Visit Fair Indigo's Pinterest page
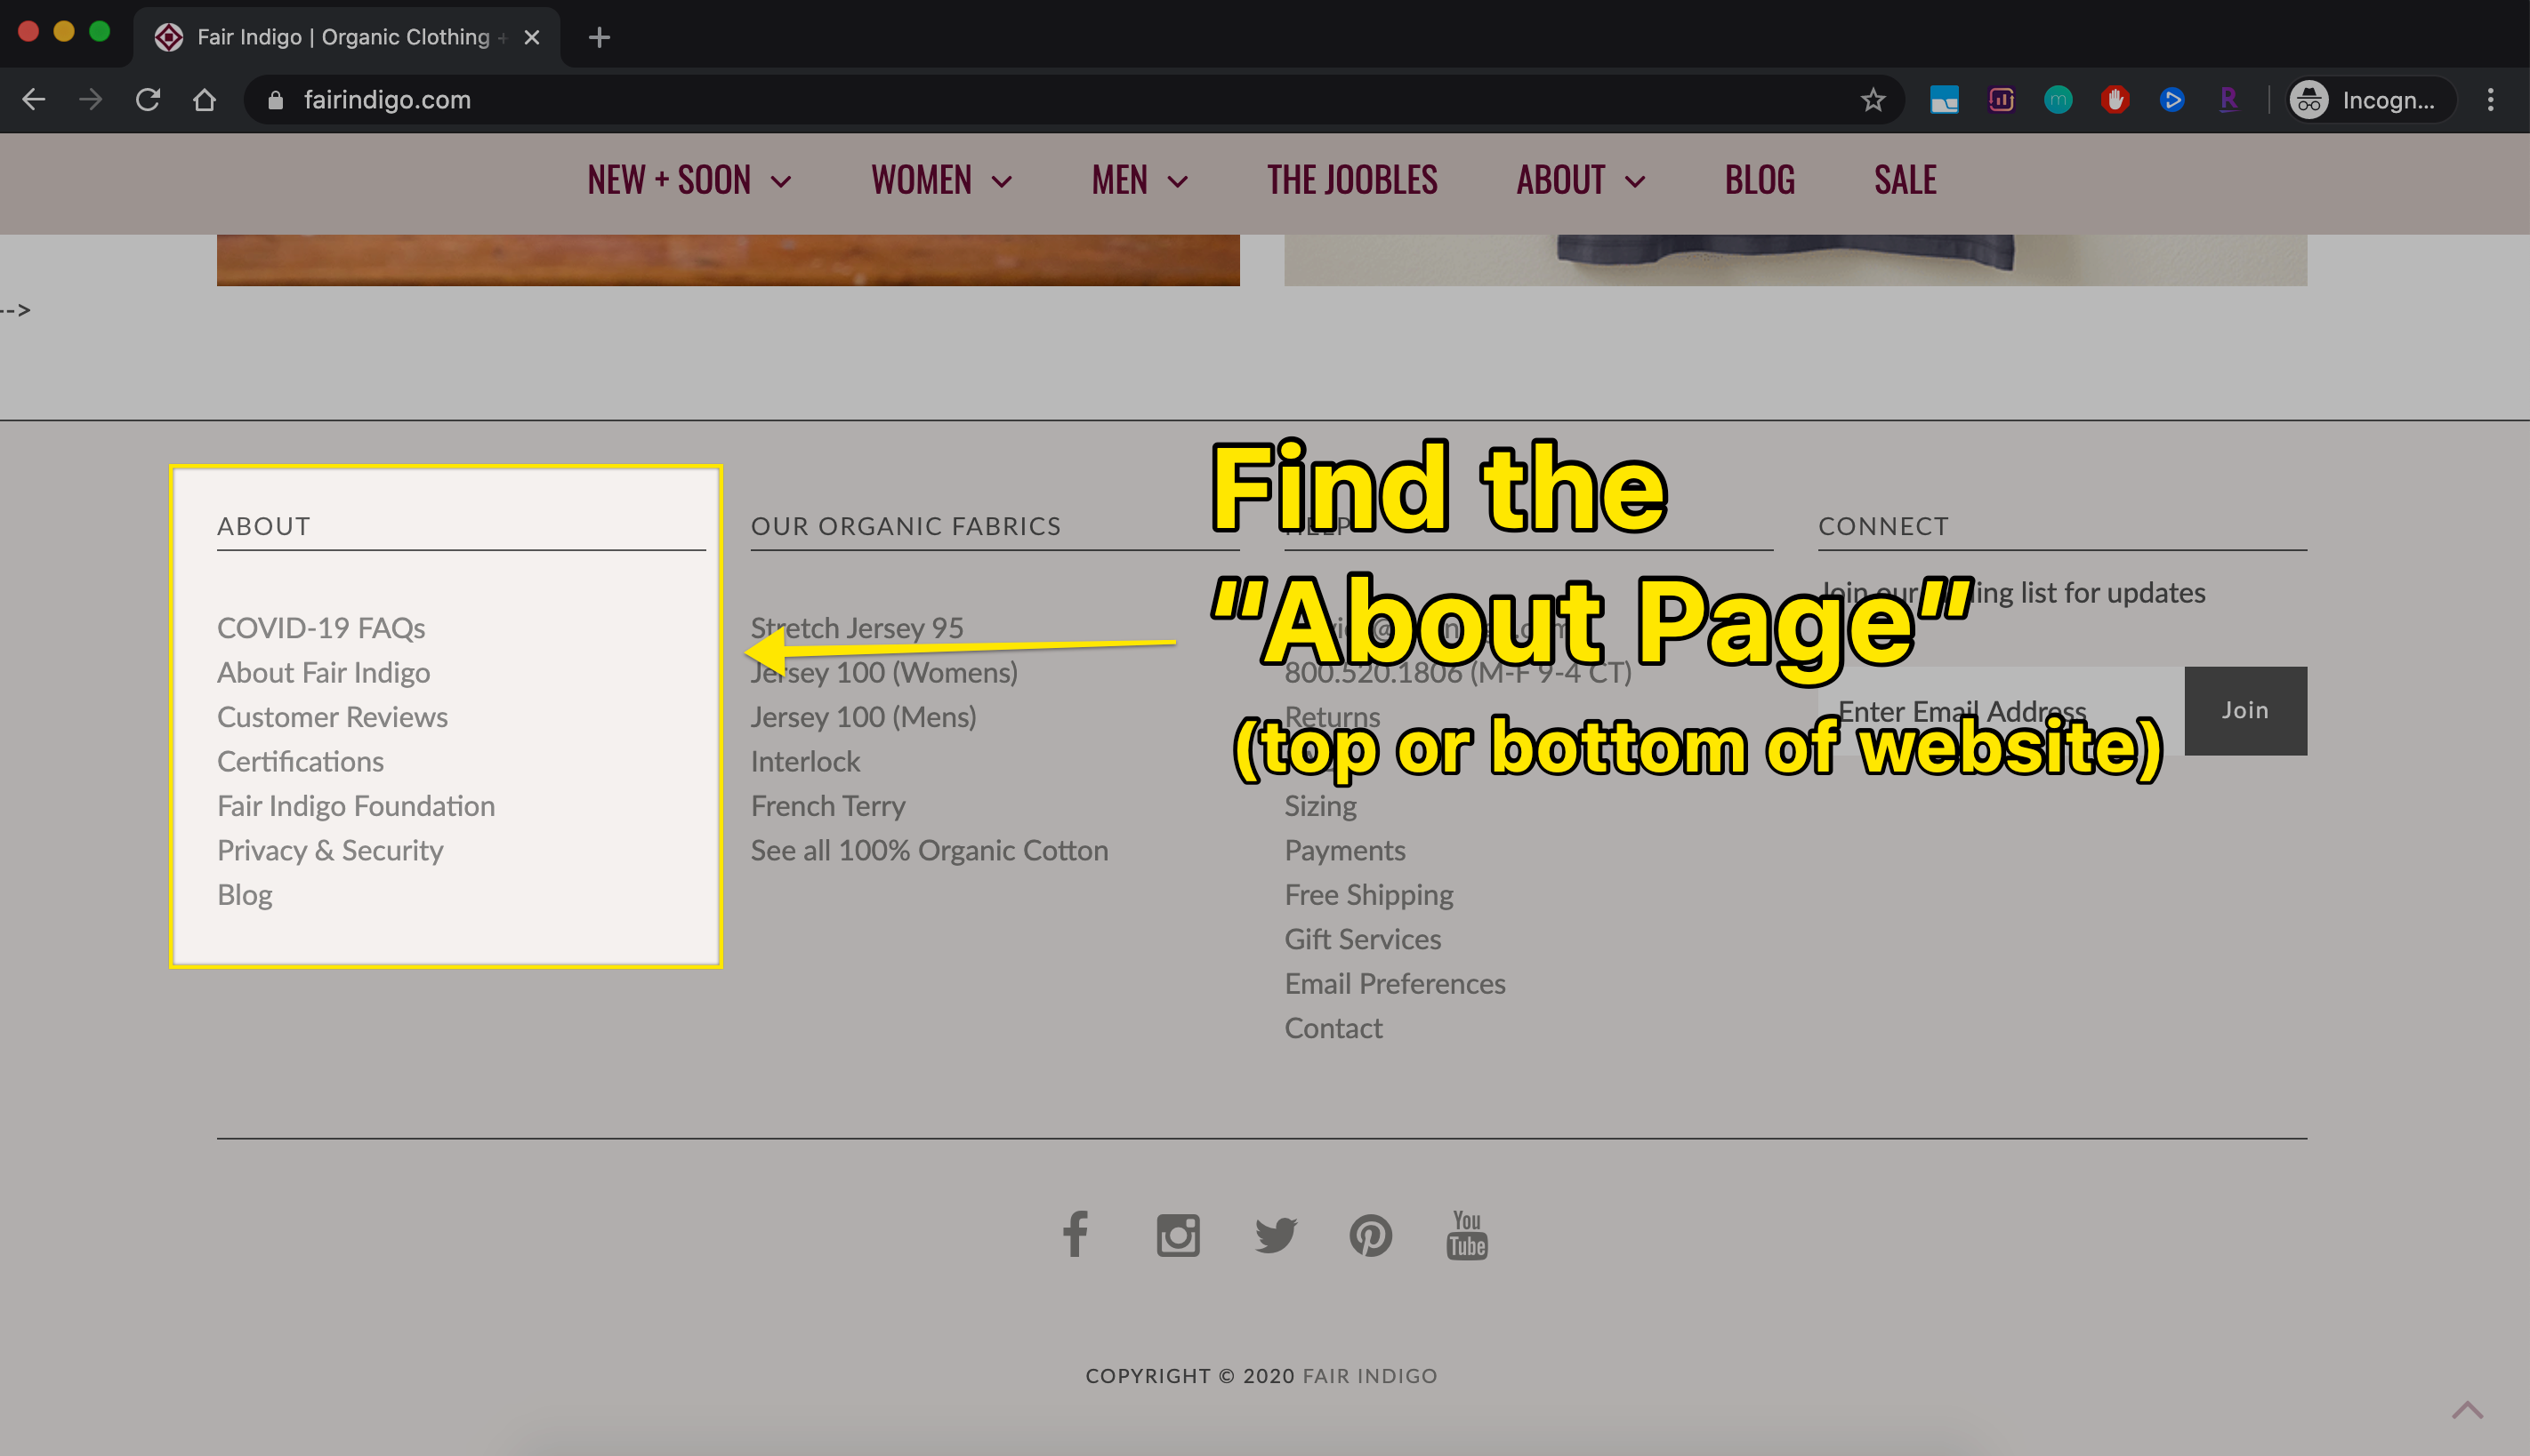The height and width of the screenshot is (1456, 2530). point(1370,1235)
